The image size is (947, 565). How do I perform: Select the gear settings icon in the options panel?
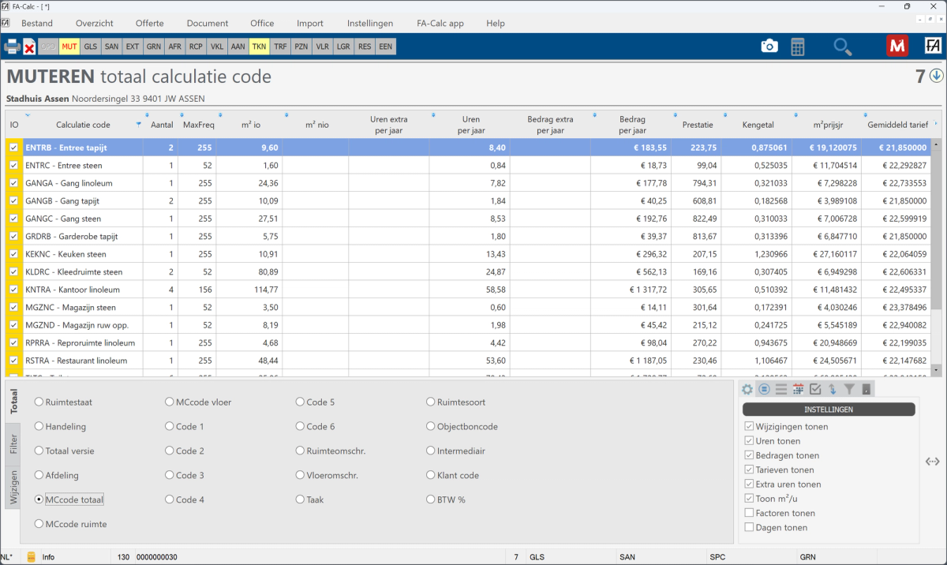coord(747,389)
